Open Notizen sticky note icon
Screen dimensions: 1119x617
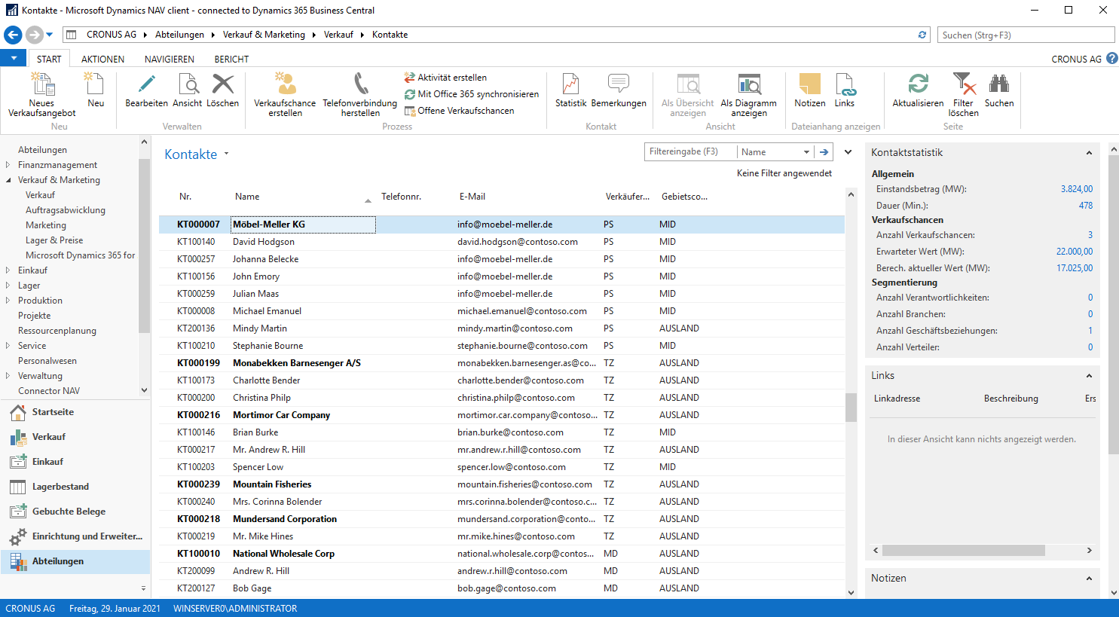click(810, 84)
